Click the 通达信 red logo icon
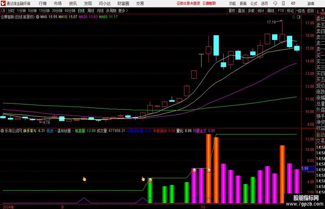The image size is (325, 209). coord(3,3)
